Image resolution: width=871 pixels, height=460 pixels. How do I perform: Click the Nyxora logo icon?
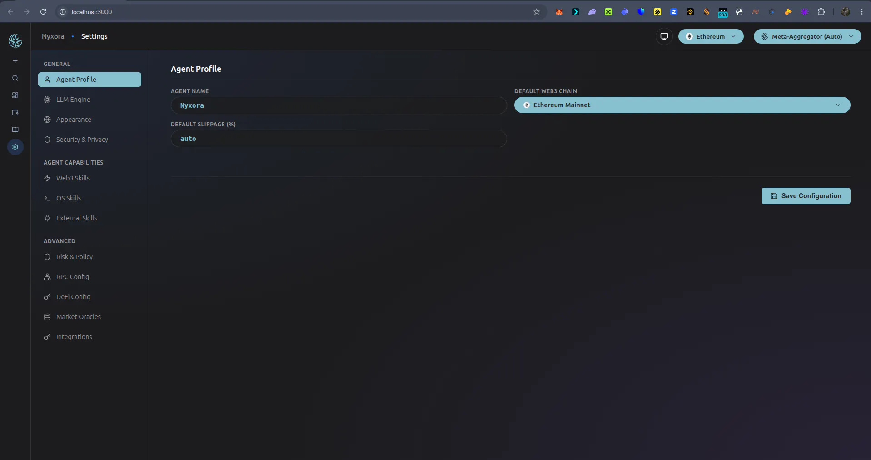(15, 41)
